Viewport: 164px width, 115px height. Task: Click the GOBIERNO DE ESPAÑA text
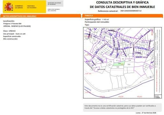pyautogui.click(x=19, y=7)
